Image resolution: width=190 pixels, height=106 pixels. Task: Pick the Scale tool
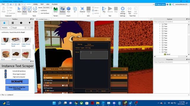(x=30, y=10)
